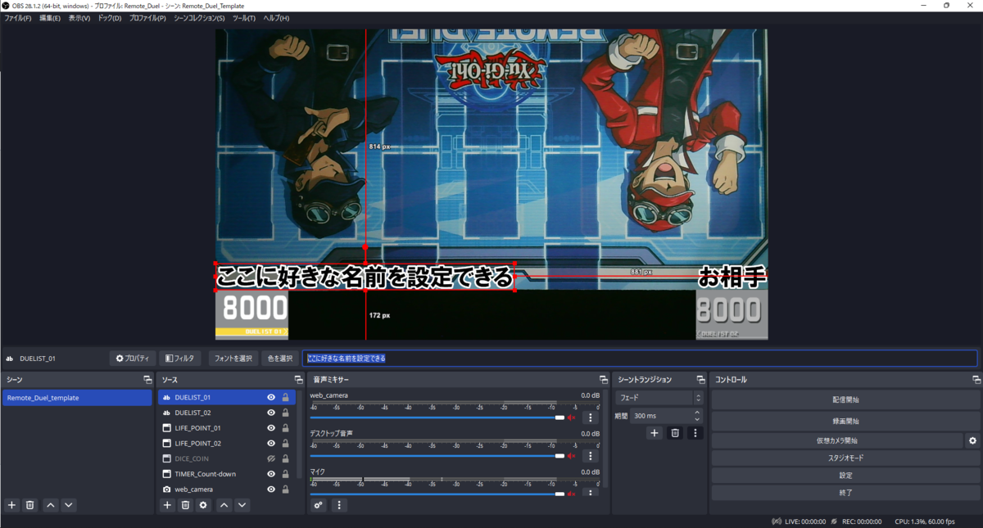Screen dimensions: 983x528
Task: Add a new scene with plus icon
Action: (11, 505)
